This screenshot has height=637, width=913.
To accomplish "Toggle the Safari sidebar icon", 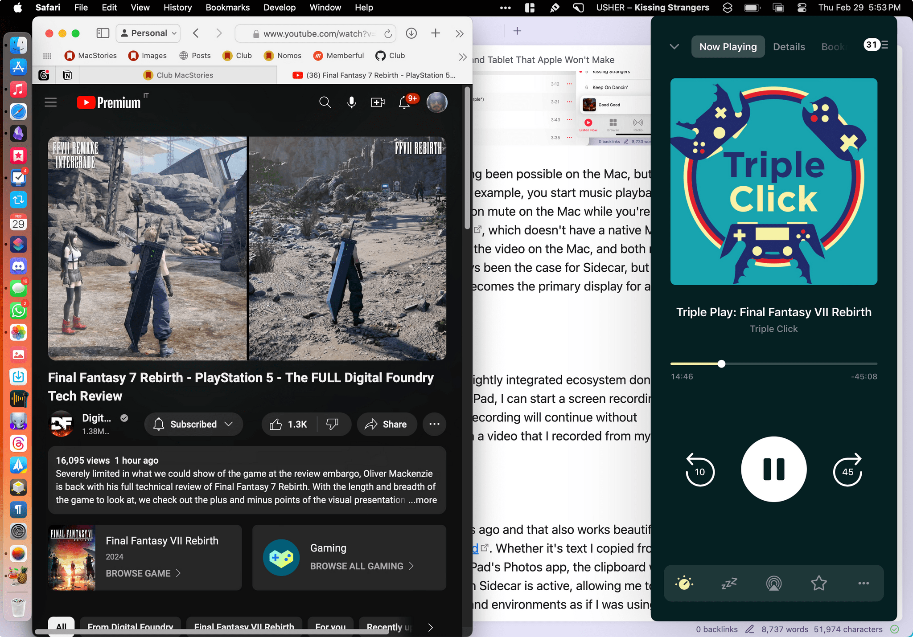I will [103, 33].
